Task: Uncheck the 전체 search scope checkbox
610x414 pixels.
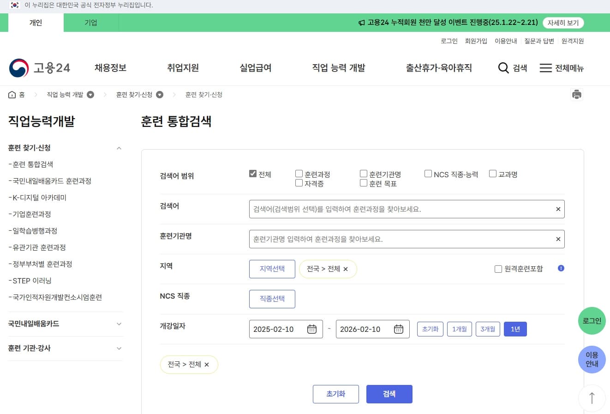Action: (253, 174)
